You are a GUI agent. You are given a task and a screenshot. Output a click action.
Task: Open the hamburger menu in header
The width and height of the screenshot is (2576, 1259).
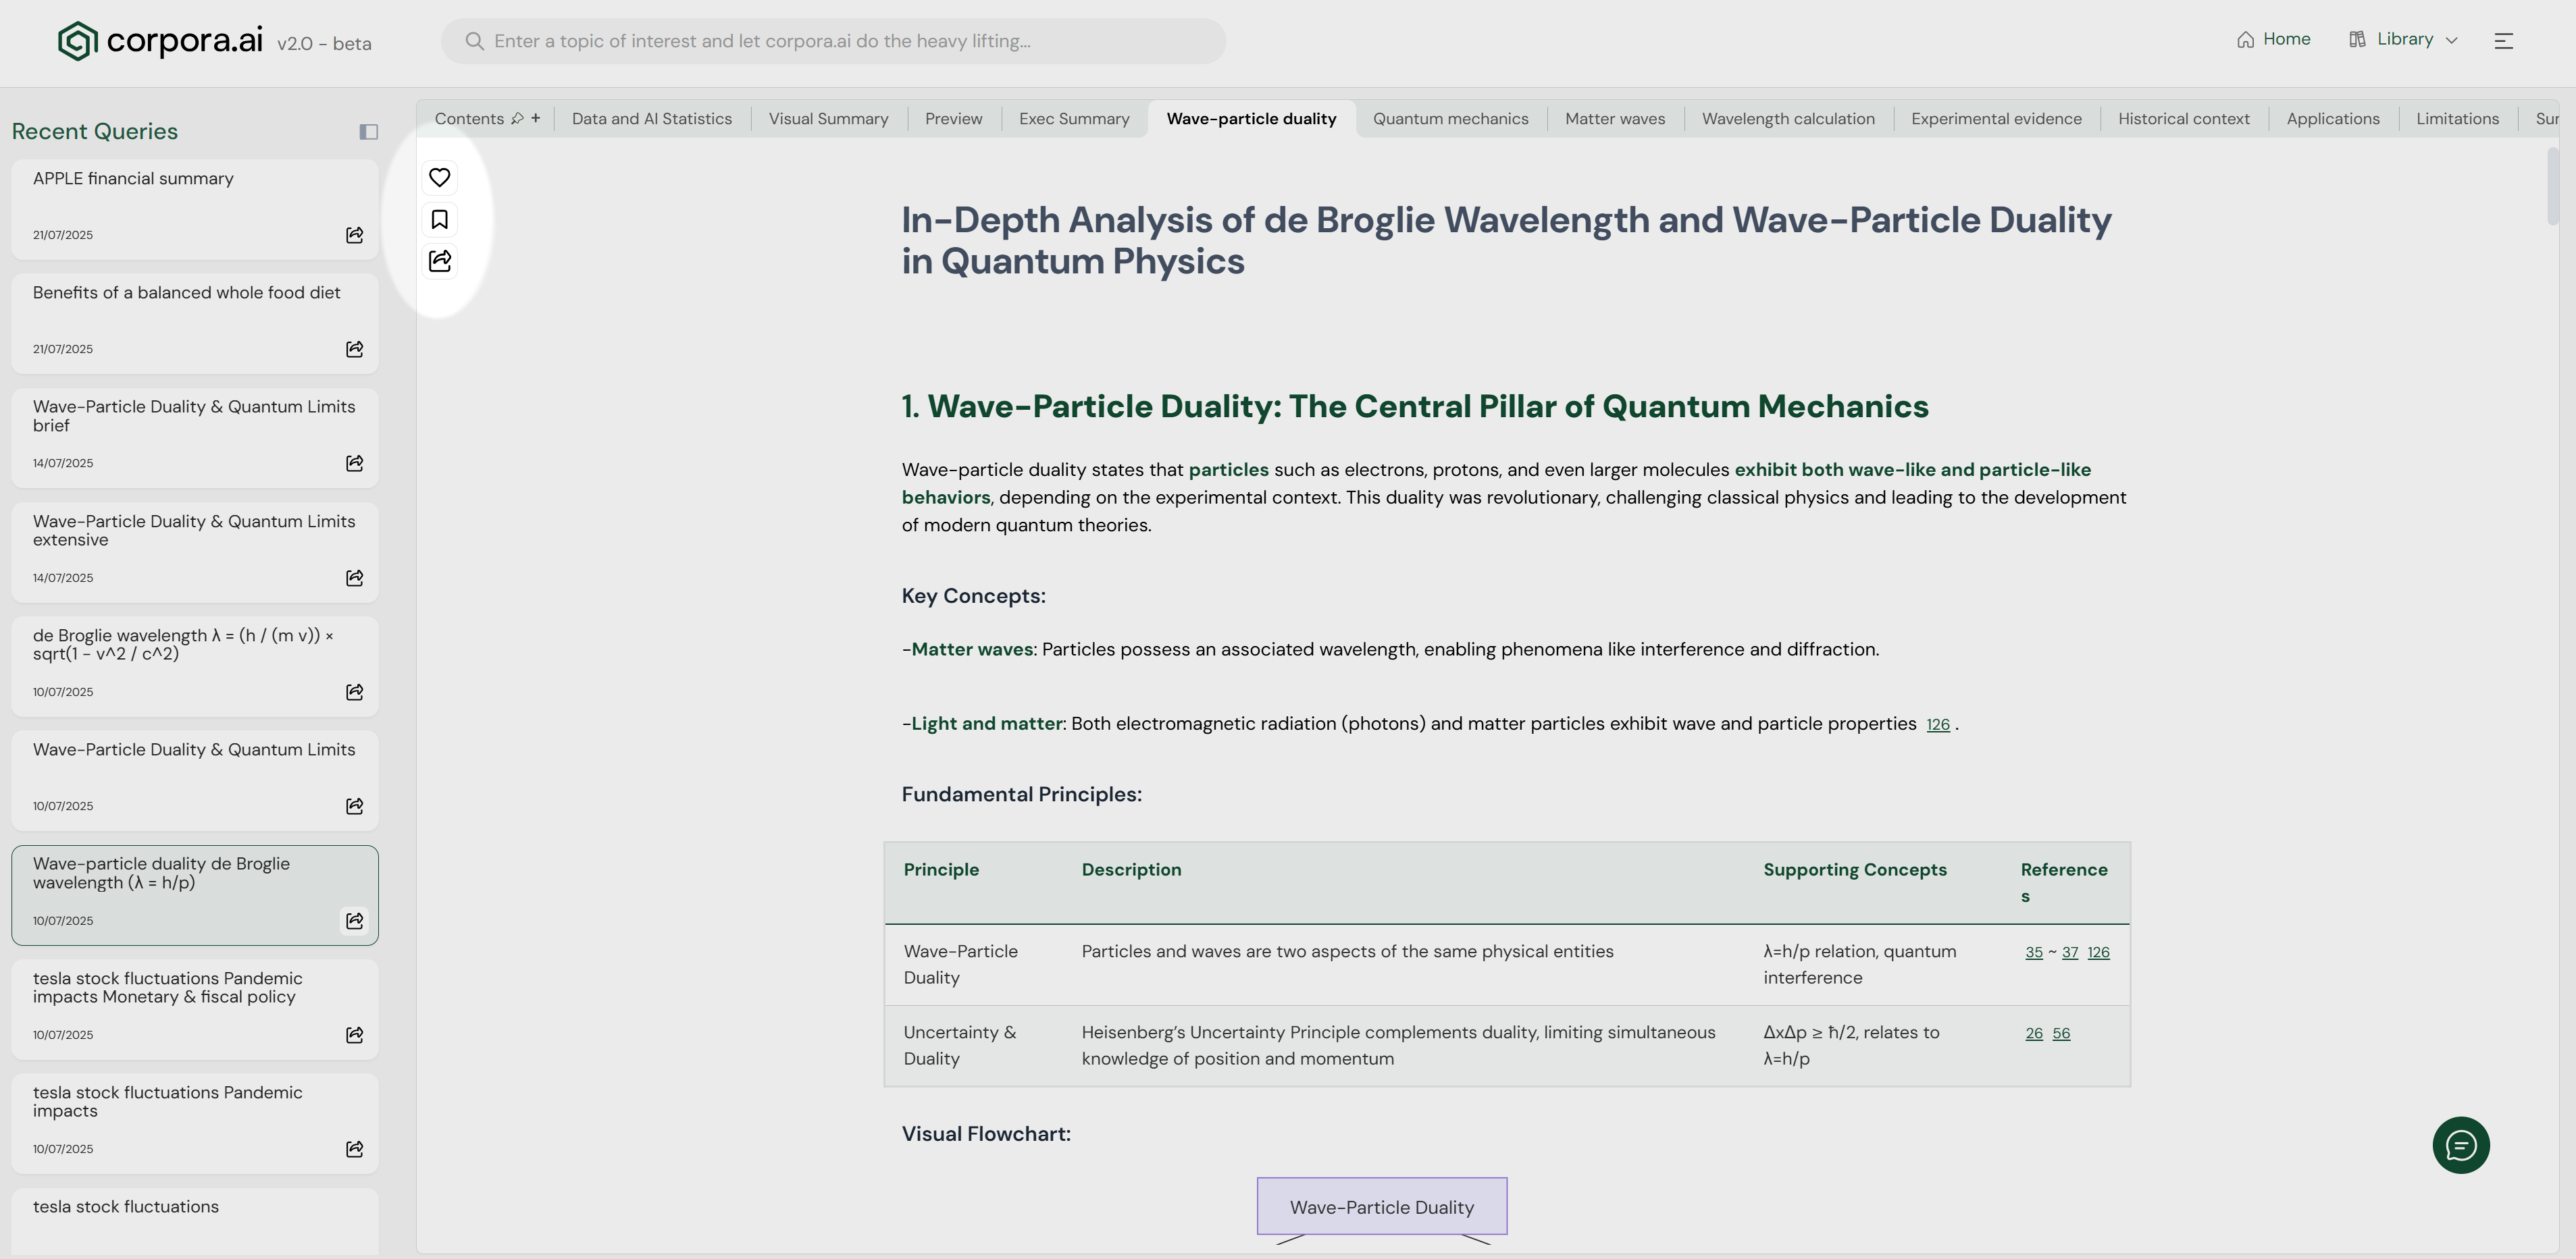2503,41
